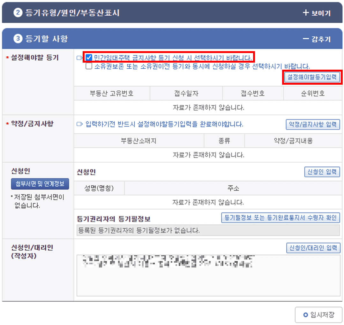Screen dimensions: 344x325
Task: Collapse 등기할 사항 section using 감추기
Action: click(x=317, y=39)
